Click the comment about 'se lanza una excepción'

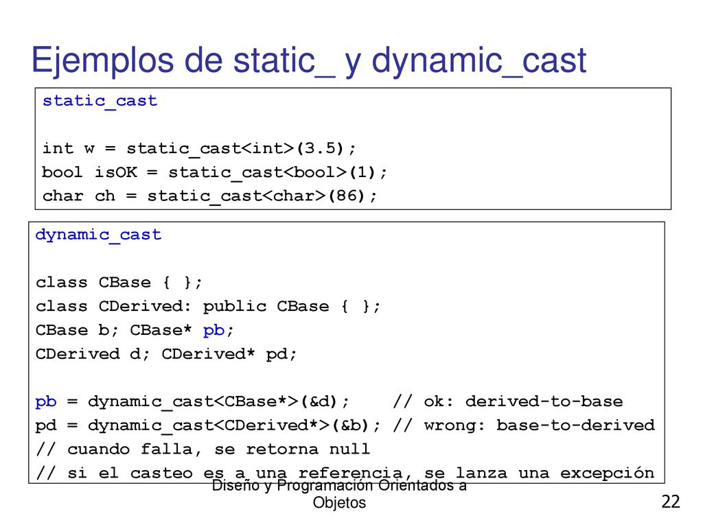click(x=345, y=473)
